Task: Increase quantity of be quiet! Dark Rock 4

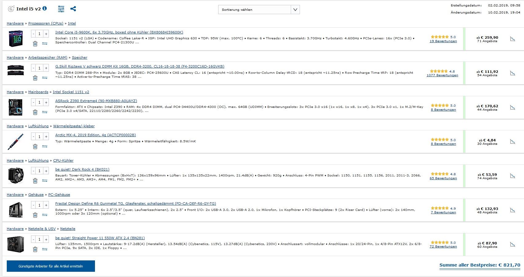Action: pos(46,171)
